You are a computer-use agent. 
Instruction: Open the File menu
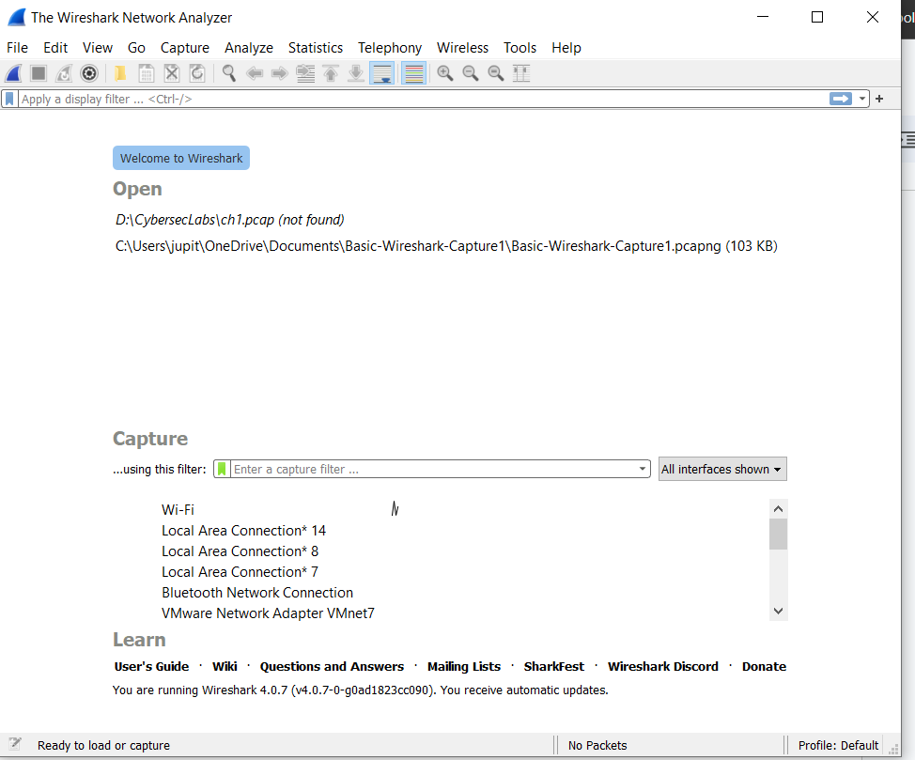pyautogui.click(x=17, y=48)
